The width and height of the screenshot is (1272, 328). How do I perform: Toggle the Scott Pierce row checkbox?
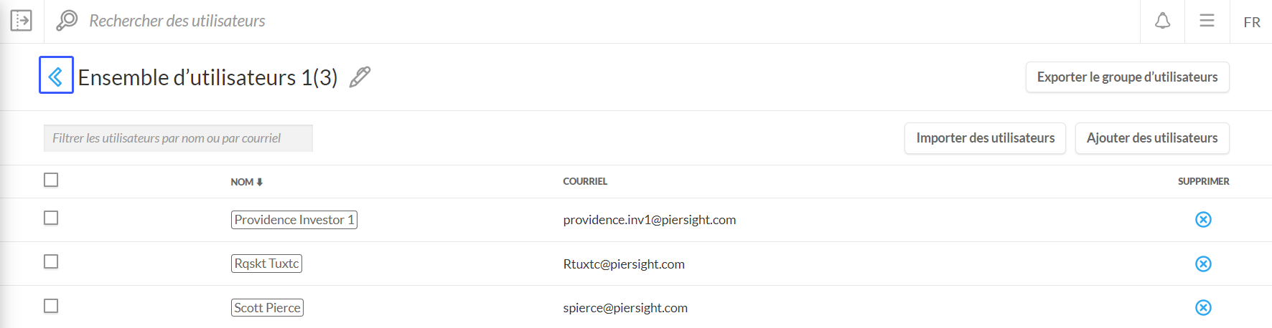click(51, 307)
